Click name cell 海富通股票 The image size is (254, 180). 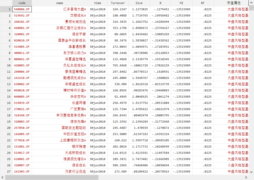point(60,47)
